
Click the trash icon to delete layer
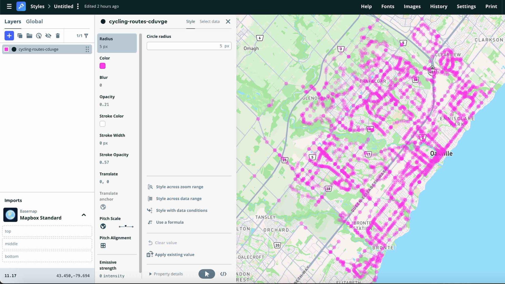pos(58,35)
